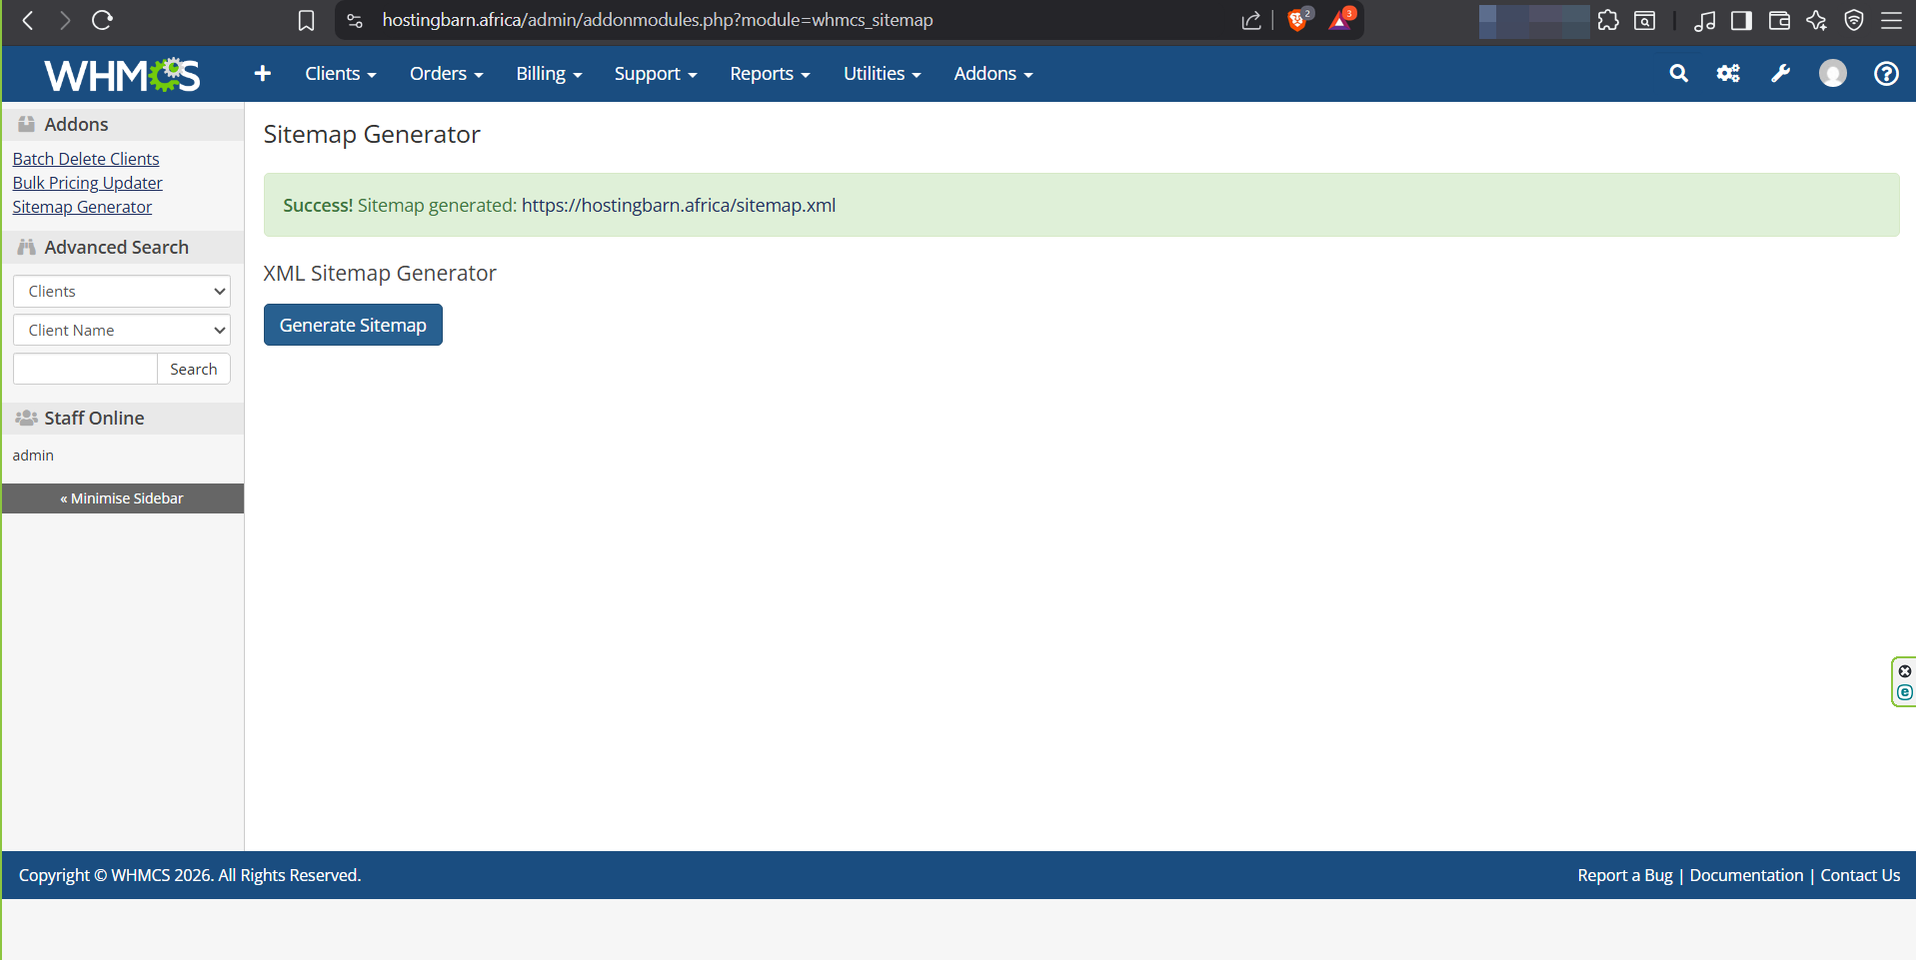Screen dimensions: 1916x960
Task: Click the plus quick-add icon
Action: click(x=263, y=74)
